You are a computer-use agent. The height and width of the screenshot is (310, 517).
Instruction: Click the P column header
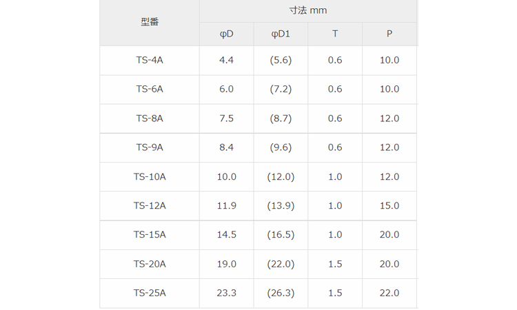389,34
